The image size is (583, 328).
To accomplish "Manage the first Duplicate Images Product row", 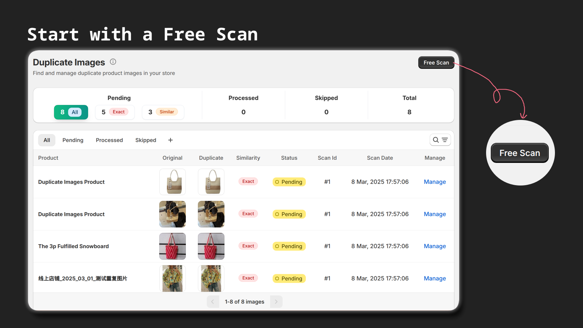I will [435, 181].
